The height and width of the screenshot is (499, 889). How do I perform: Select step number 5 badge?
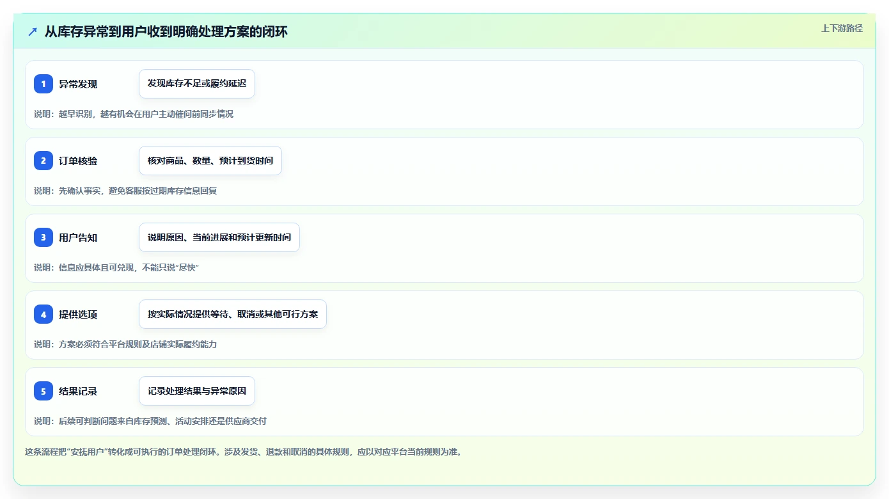coord(43,391)
